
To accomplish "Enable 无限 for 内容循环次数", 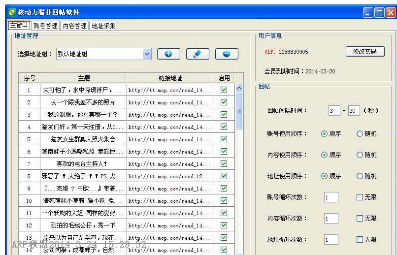I will coord(360,218).
